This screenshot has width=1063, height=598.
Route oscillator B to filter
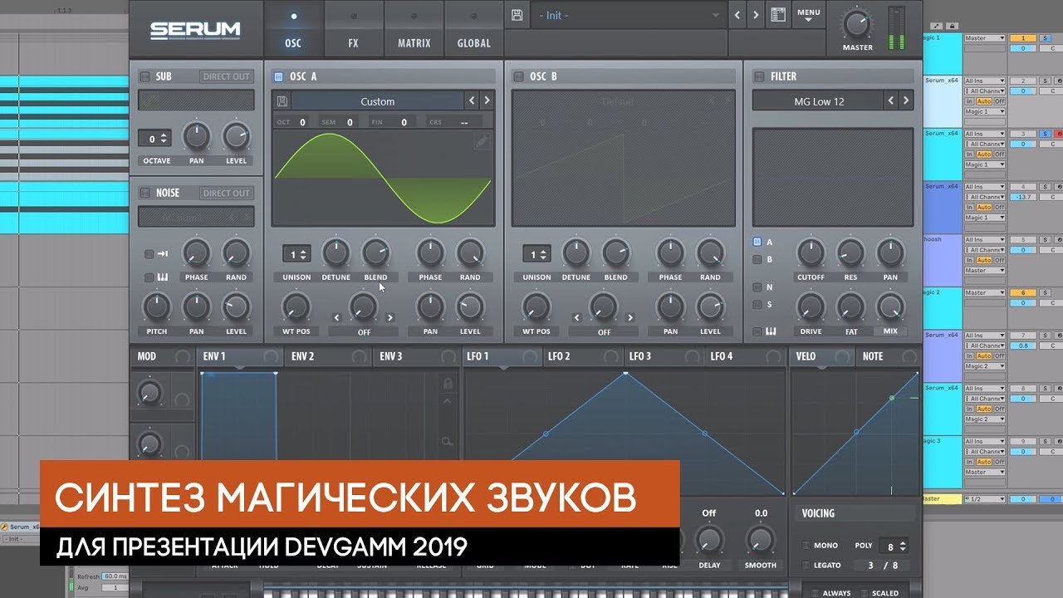pos(757,259)
